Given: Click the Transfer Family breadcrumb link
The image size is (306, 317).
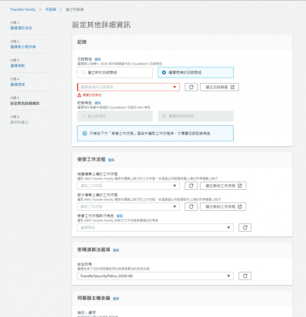Looking at the screenshot, I should coord(23,10).
